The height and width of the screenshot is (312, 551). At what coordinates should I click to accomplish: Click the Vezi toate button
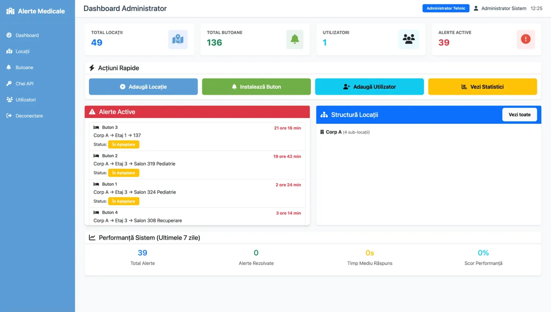[x=519, y=115]
